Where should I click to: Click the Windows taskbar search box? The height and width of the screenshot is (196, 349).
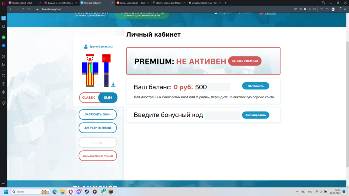(x=30, y=191)
